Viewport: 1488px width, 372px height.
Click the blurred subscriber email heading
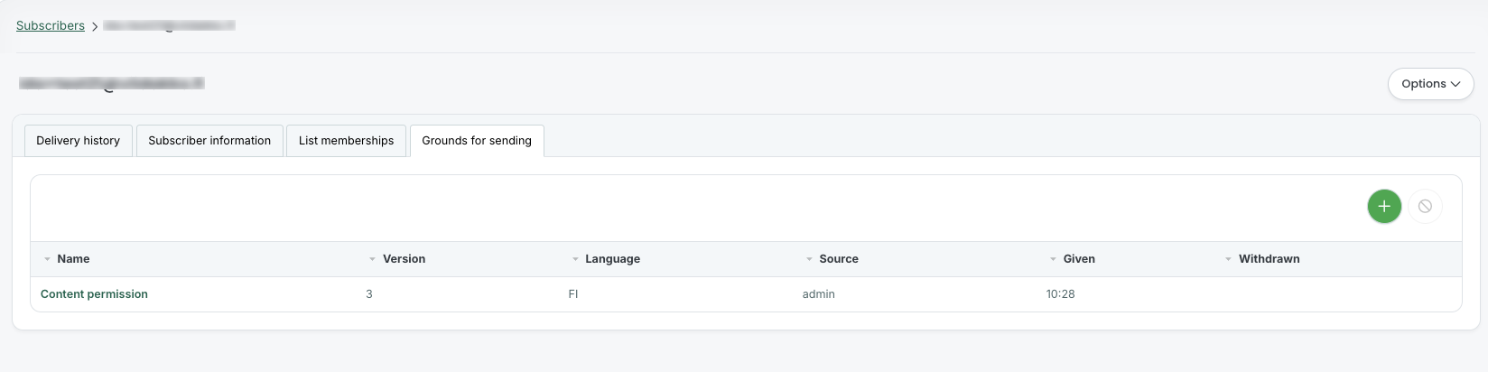[x=112, y=83]
